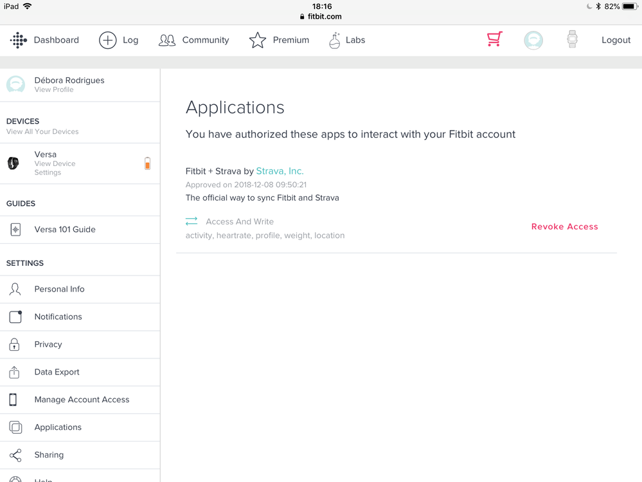Click the Personal Info person icon
Image resolution: width=642 pixels, height=482 pixels.
15,290
